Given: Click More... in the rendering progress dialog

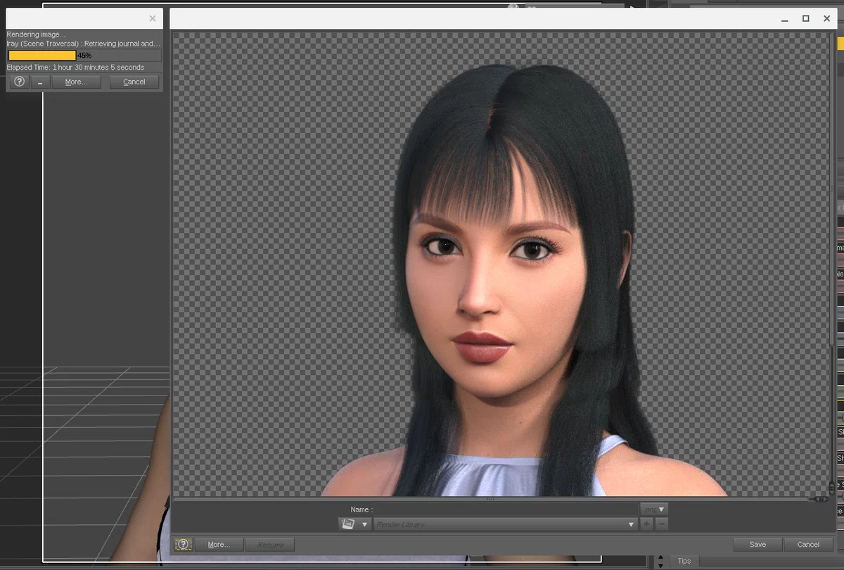Looking at the screenshot, I should pyautogui.click(x=76, y=82).
